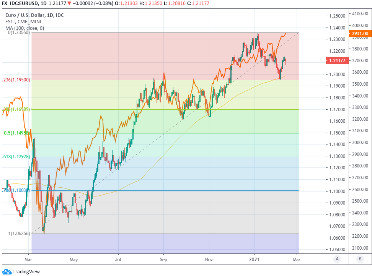Toggle the B scale button
This screenshot has height=276, width=372.
point(360,259)
